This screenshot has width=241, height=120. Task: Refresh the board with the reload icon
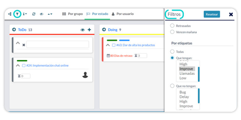click(34, 14)
